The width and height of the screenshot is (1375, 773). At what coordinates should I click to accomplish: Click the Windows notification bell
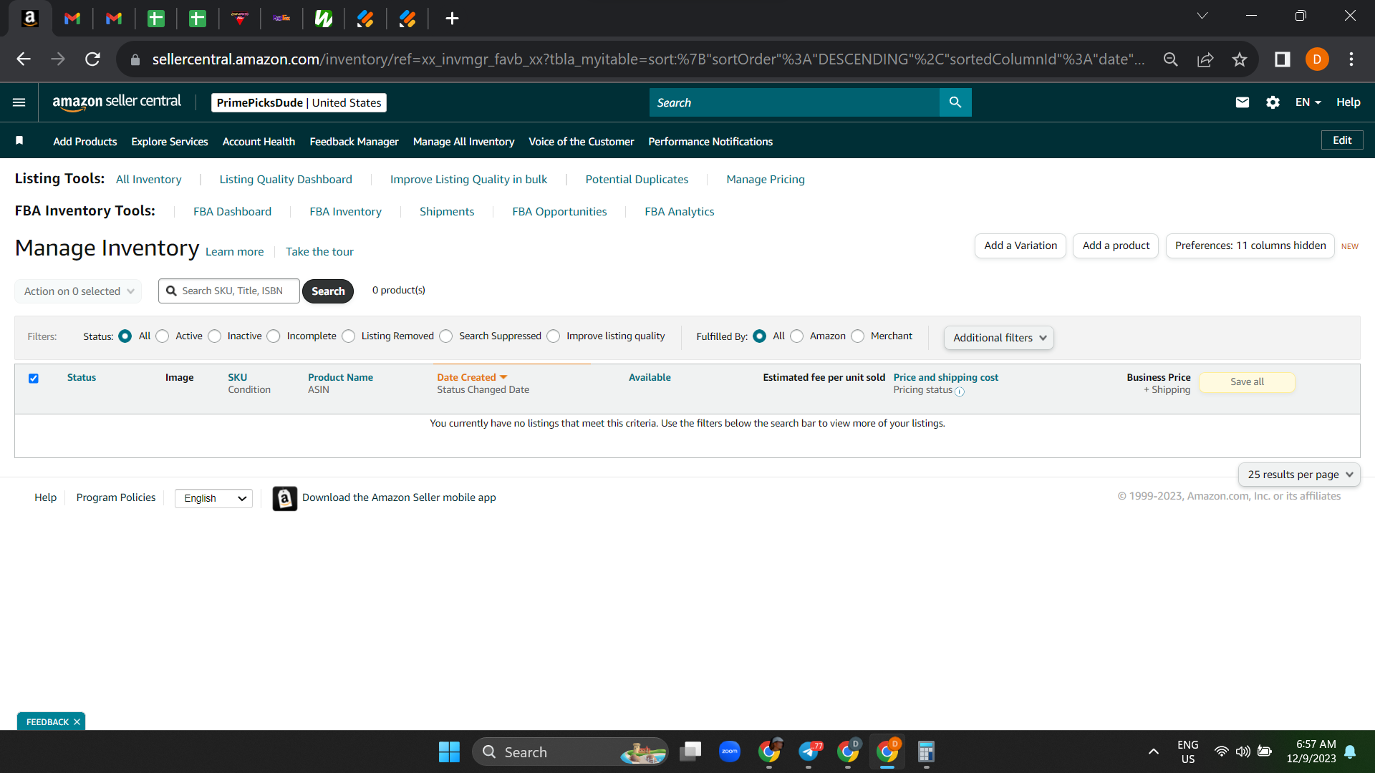point(1350,752)
